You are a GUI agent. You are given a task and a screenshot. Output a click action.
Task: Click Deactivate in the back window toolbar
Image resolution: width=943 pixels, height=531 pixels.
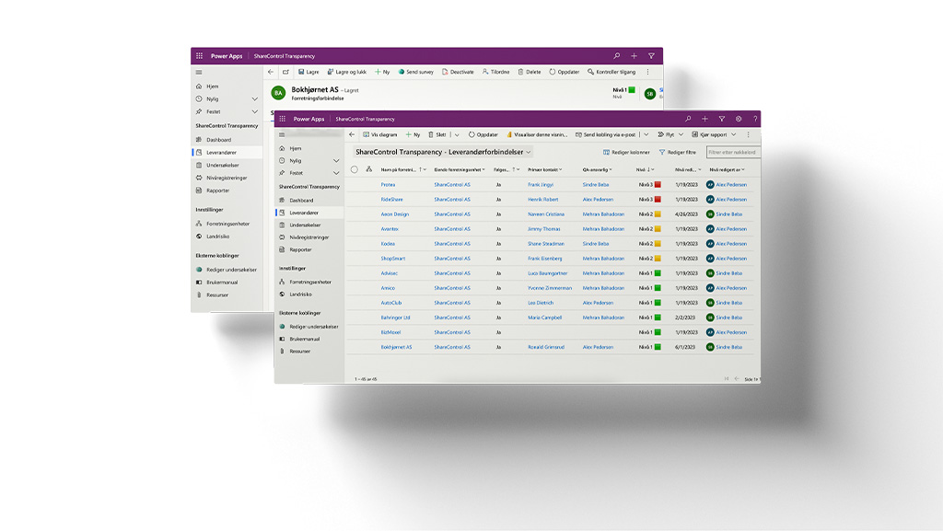tap(458, 72)
